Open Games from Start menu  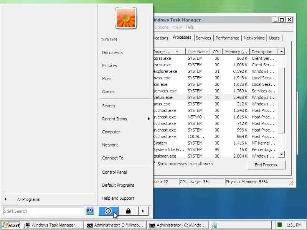pos(108,92)
